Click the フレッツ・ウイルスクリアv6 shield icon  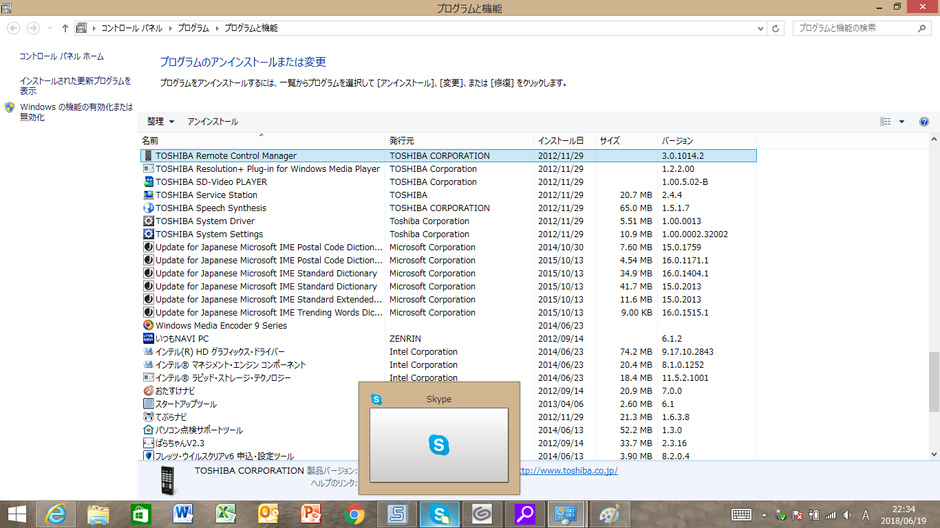coord(148,456)
